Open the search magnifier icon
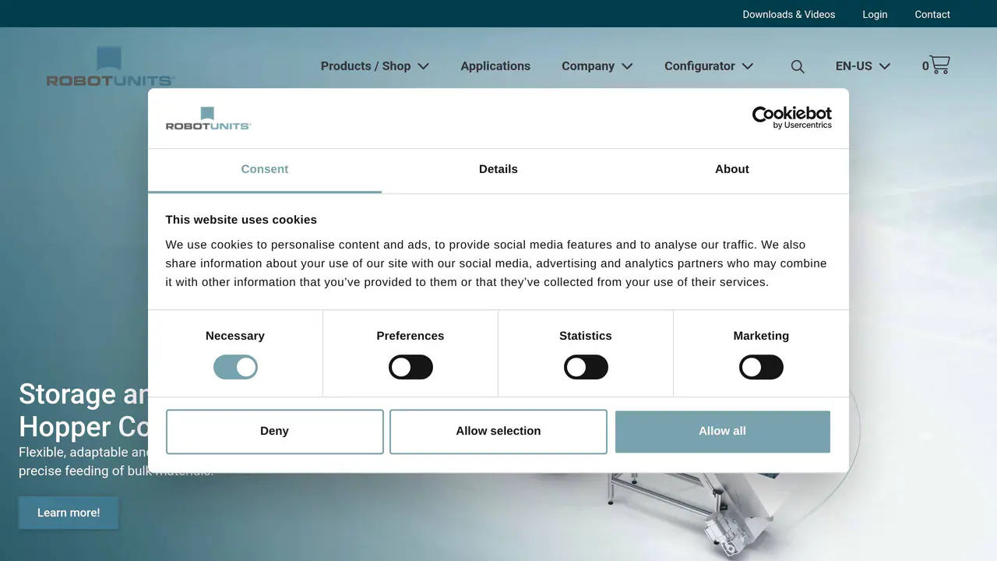This screenshot has height=561, width=997. [798, 67]
